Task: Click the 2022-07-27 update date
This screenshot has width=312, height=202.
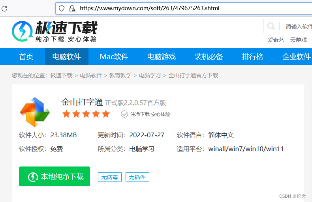Action: pos(147,135)
